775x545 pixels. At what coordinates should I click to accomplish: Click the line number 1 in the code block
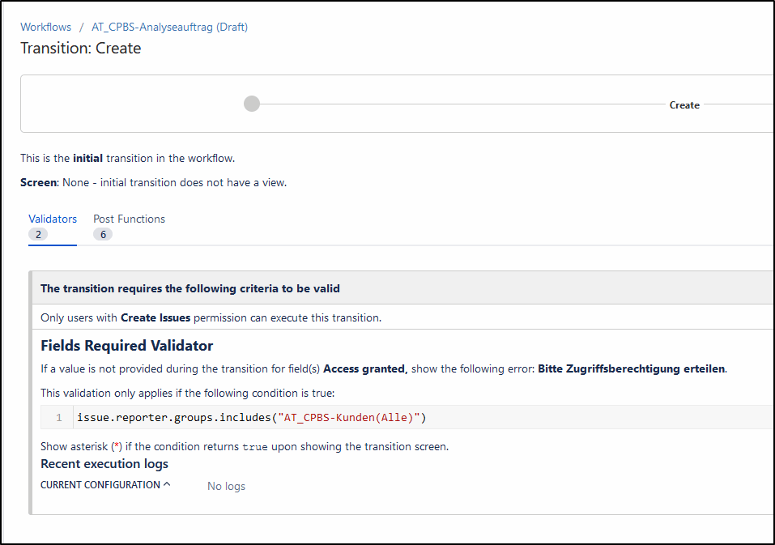(57, 417)
